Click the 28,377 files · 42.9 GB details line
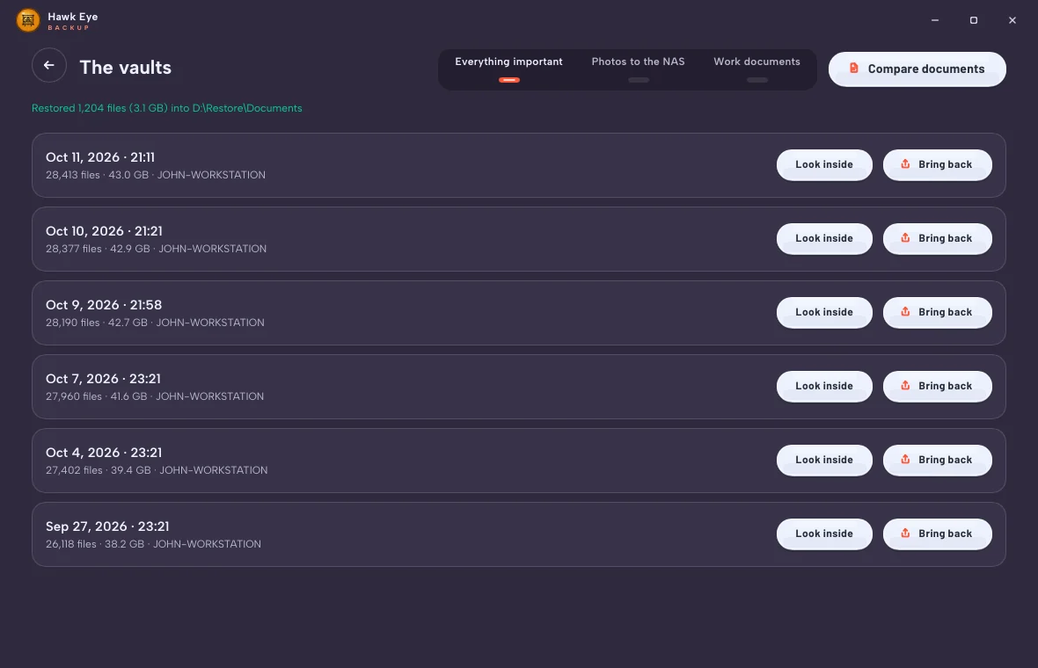This screenshot has width=1038, height=668. click(x=157, y=249)
